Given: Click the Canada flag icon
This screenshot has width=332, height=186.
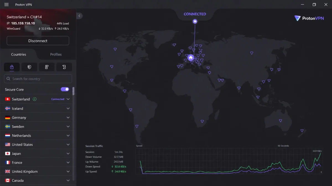Looking at the screenshot, I should pos(8,180).
